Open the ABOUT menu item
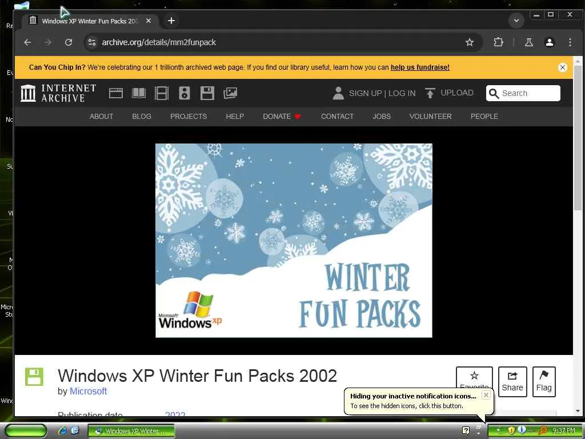Viewport: 585px width, 439px height. pyautogui.click(x=101, y=117)
